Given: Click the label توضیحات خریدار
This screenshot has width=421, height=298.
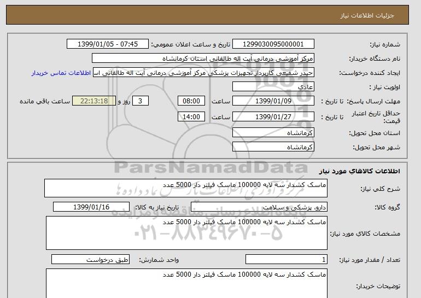Looking at the screenshot, I should click(378, 286).
